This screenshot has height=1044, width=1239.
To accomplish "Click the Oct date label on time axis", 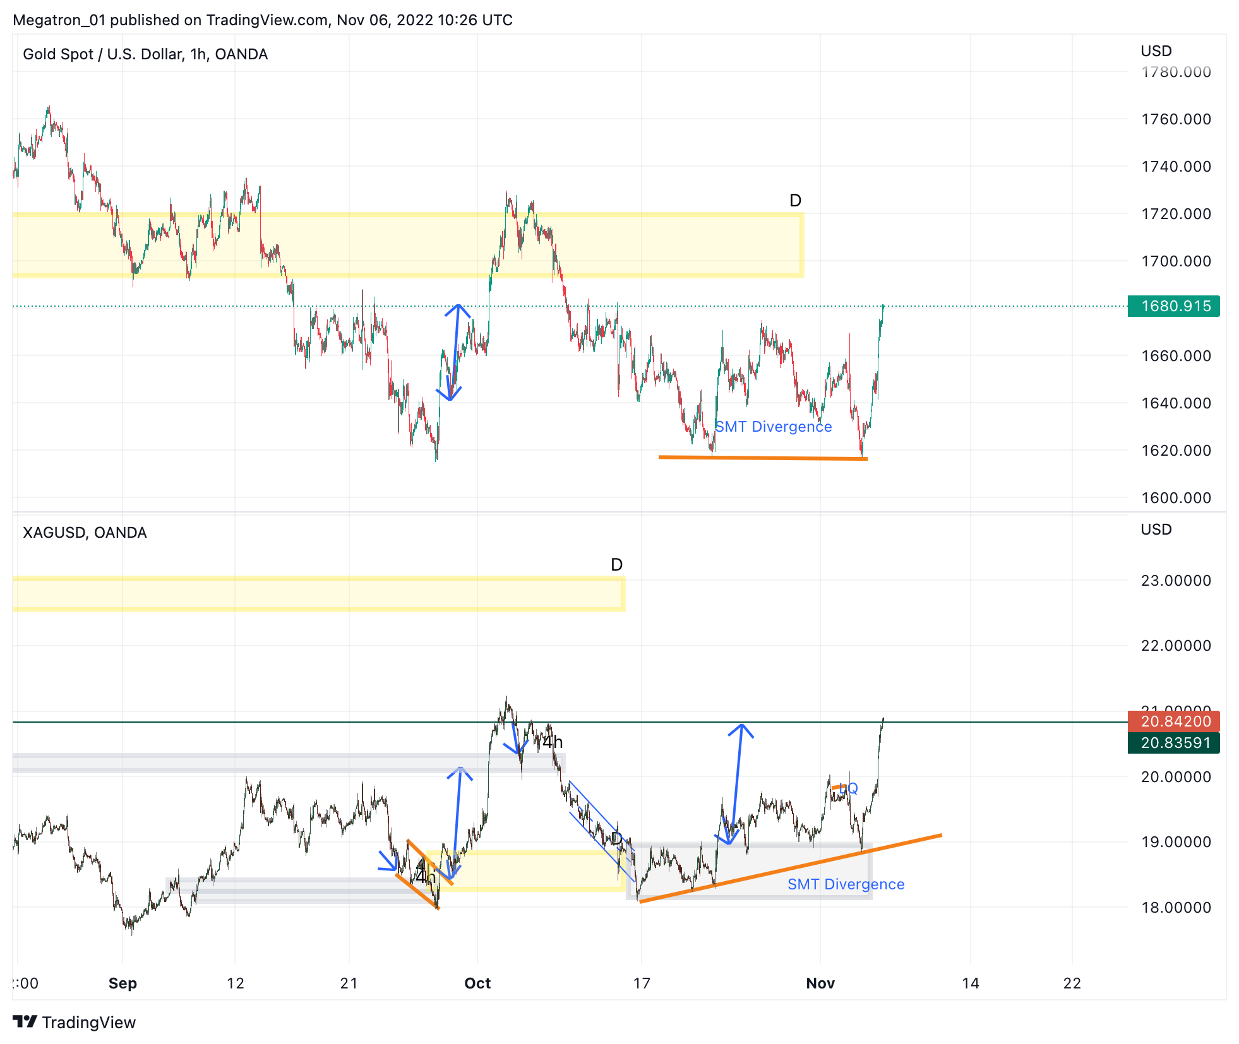I will click(477, 983).
